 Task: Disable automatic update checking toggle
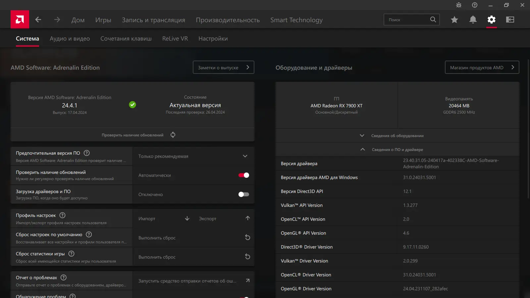click(244, 175)
